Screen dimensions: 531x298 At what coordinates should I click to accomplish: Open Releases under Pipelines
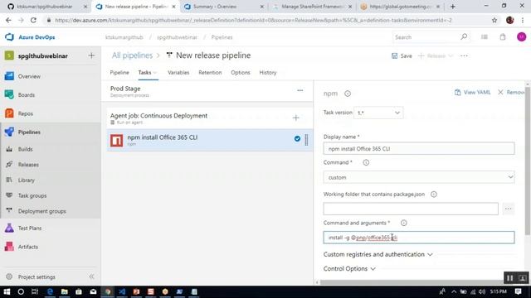(x=28, y=165)
